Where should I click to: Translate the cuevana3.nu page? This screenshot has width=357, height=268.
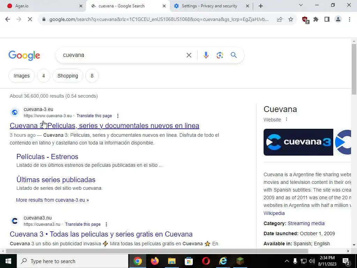(83, 224)
